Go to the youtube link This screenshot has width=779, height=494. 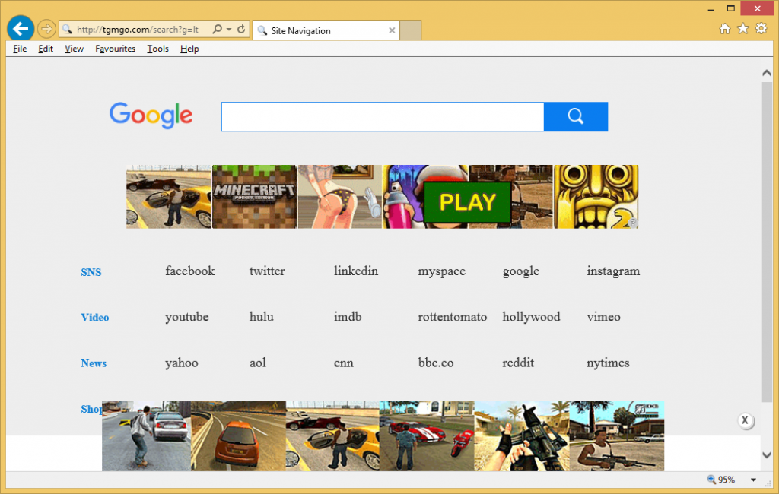tap(186, 317)
